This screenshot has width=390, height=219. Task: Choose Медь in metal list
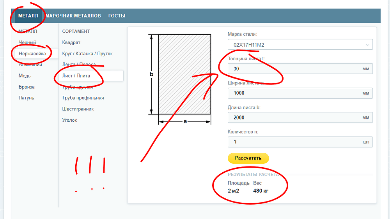coord(25,75)
